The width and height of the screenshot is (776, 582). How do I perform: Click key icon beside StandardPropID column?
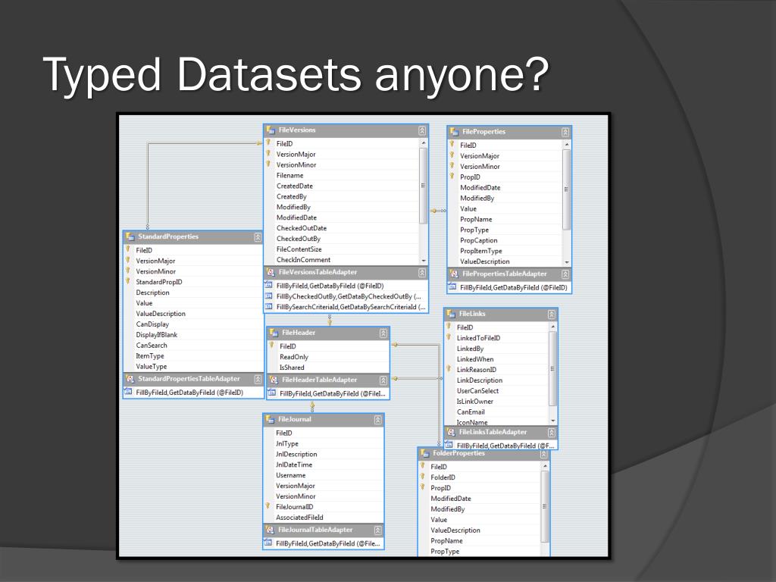pyautogui.click(x=127, y=281)
